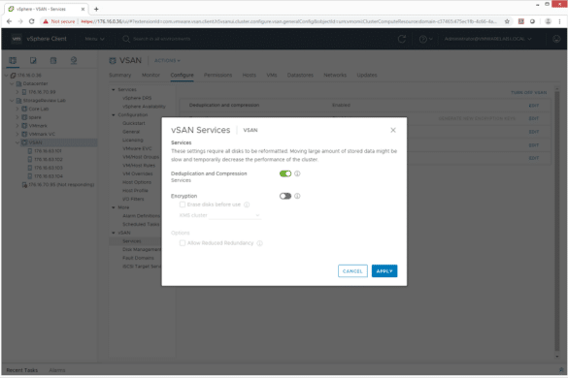Open Alarms panel at bottom
568x378 pixels.
pos(57,370)
